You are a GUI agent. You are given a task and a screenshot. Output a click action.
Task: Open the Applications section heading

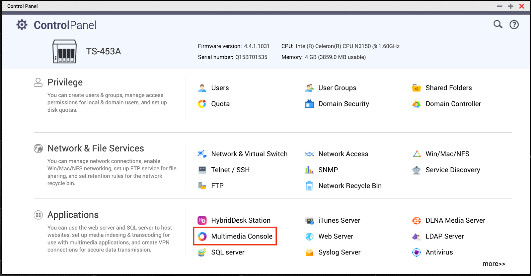tap(73, 215)
